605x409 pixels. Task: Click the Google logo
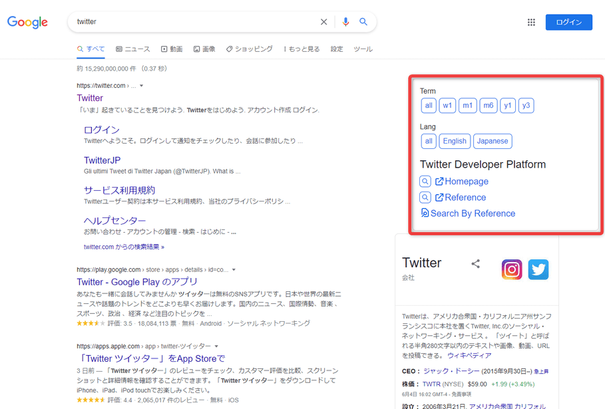27,22
